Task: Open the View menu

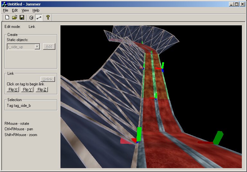Action: 25,10
